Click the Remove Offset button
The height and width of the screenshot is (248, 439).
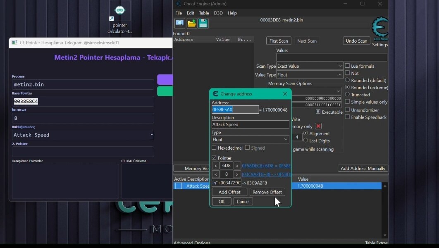coord(267,192)
